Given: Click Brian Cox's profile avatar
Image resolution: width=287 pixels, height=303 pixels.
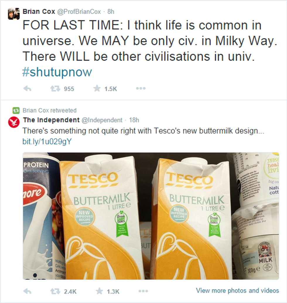Looking at the screenshot, I should click(x=14, y=14).
